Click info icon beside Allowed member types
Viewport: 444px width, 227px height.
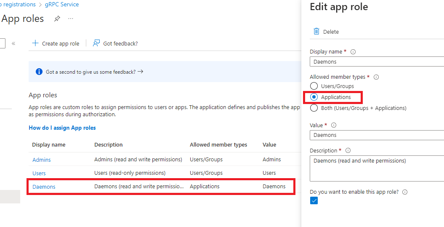376,77
